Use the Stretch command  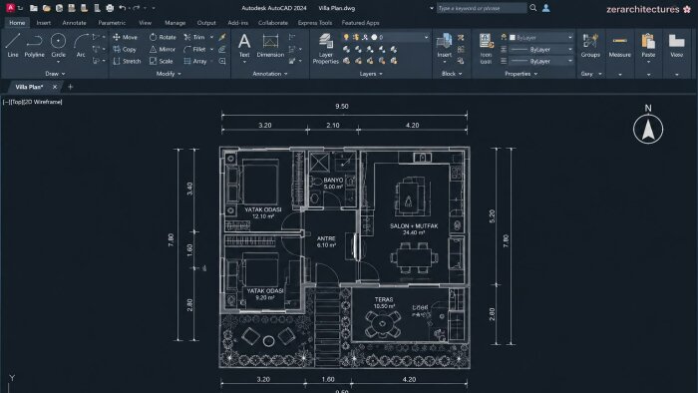127,61
